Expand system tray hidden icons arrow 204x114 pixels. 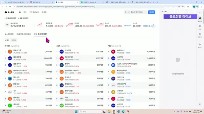pyautogui.click(x=174, y=111)
